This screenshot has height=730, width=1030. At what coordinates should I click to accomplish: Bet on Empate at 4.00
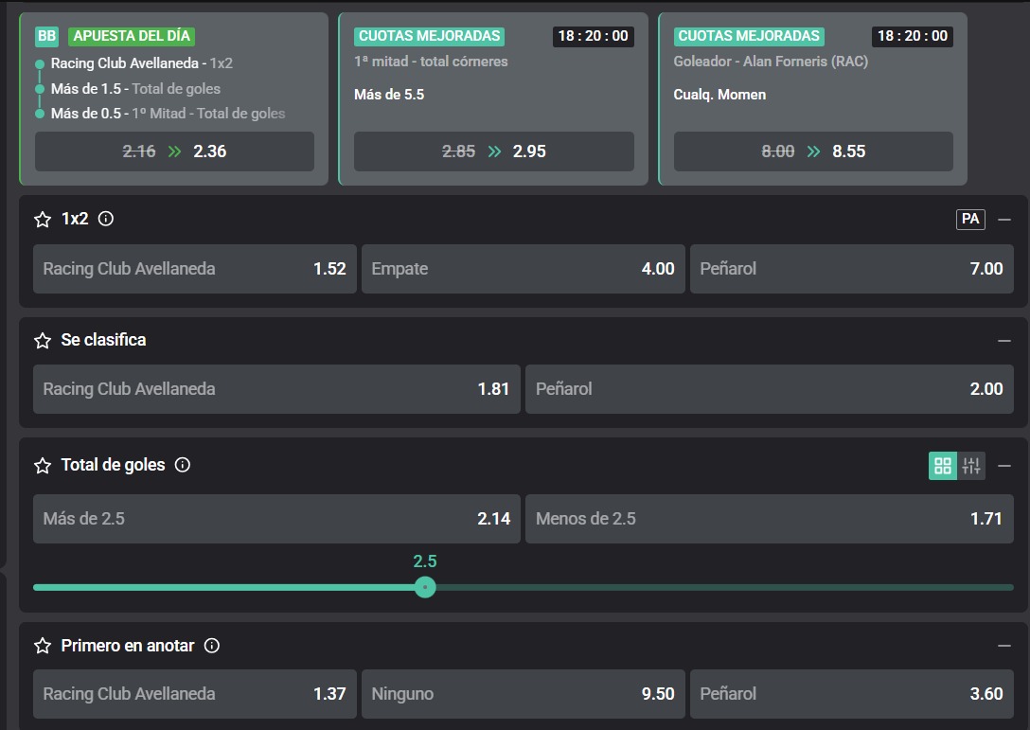click(523, 269)
